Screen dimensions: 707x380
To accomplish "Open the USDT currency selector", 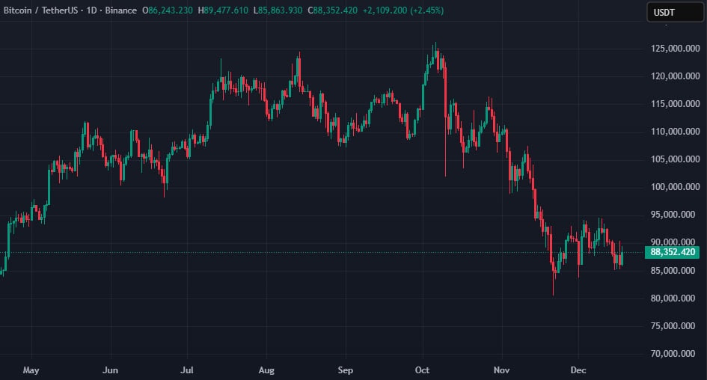I will pyautogui.click(x=675, y=12).
